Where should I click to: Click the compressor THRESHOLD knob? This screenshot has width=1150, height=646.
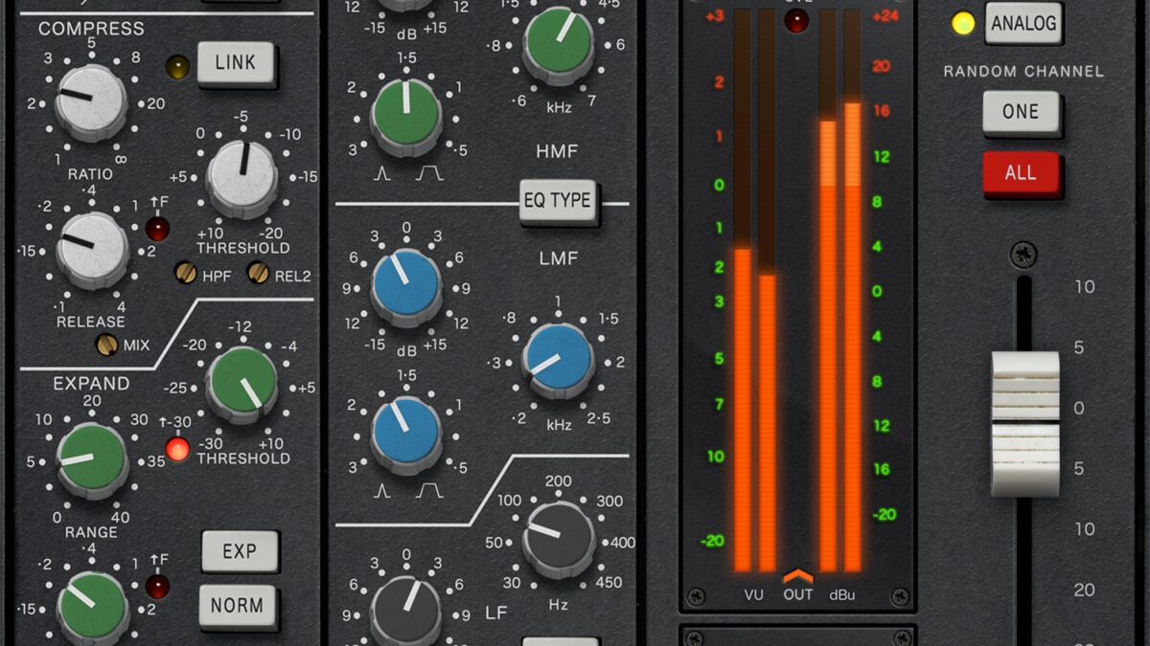click(x=241, y=178)
